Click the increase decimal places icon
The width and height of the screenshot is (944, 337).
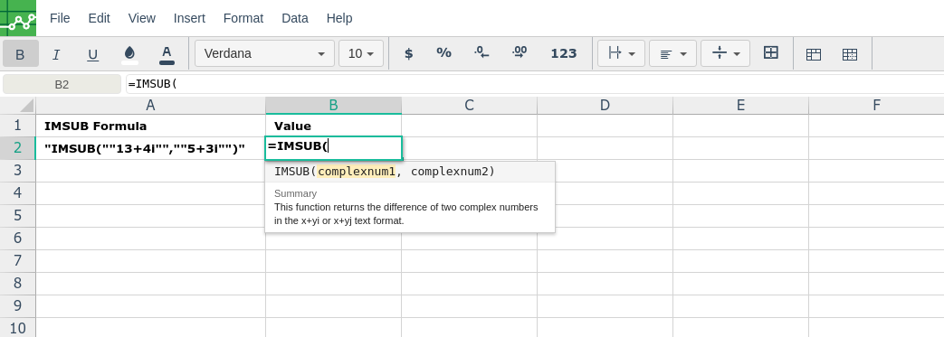[520, 53]
